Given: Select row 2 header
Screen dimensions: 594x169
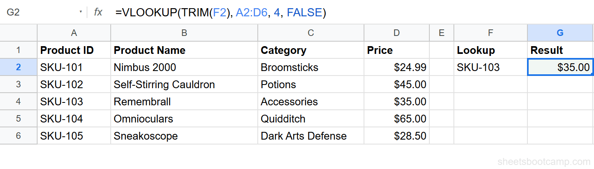Looking at the screenshot, I should click(18, 67).
